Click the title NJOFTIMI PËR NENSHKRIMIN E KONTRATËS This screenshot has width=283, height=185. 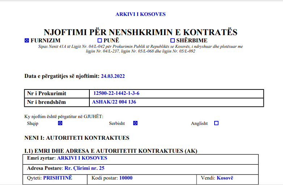click(x=140, y=32)
